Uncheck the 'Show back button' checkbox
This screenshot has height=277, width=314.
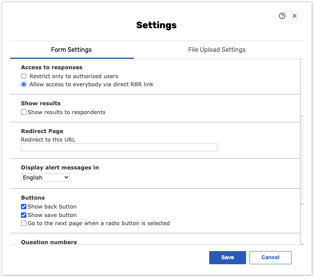(x=24, y=207)
